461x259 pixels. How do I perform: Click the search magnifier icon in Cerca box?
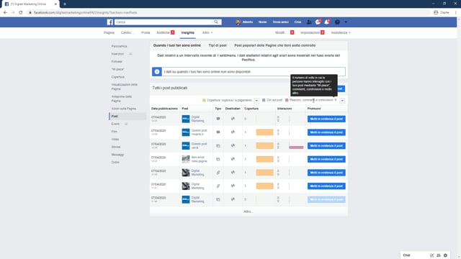point(216,22)
